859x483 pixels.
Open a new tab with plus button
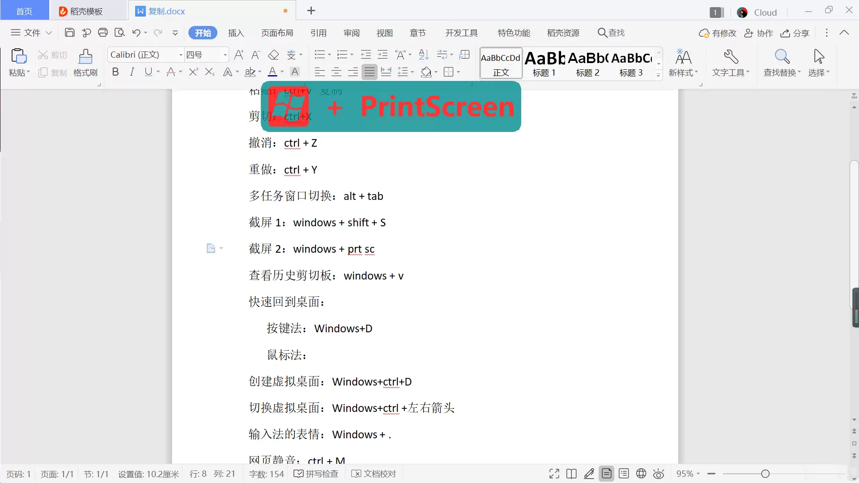pyautogui.click(x=311, y=11)
